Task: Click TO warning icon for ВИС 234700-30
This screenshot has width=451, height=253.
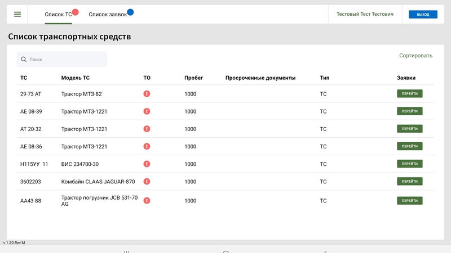Action: pyautogui.click(x=147, y=164)
